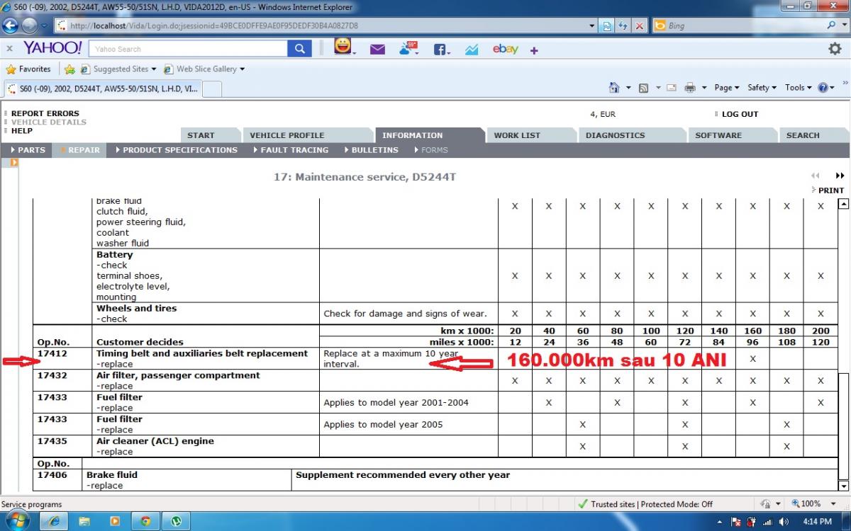Open the FAULT TRACING submenu
The height and width of the screenshot is (531, 851).
point(291,150)
